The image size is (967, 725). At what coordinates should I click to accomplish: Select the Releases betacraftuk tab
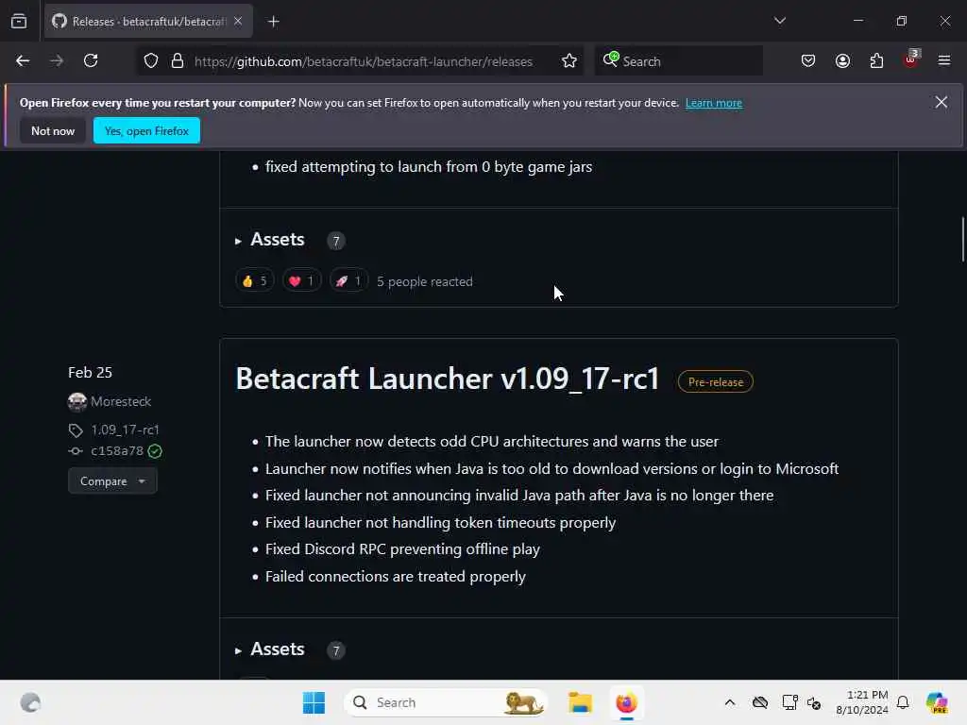[x=148, y=22]
